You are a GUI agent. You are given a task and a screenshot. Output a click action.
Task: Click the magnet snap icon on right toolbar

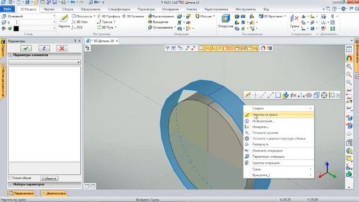point(349,58)
